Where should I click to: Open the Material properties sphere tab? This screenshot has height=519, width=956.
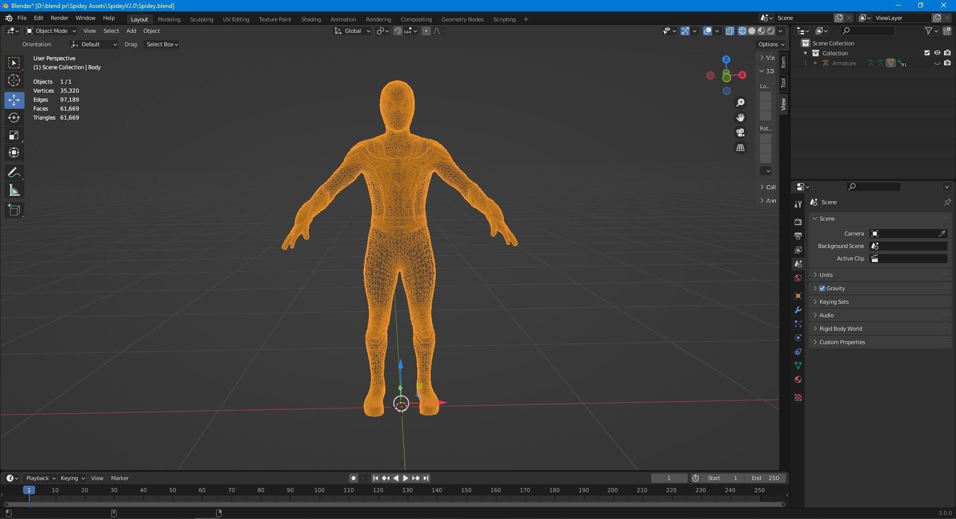(x=798, y=380)
